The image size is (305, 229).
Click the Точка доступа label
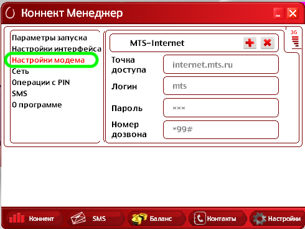pos(129,65)
